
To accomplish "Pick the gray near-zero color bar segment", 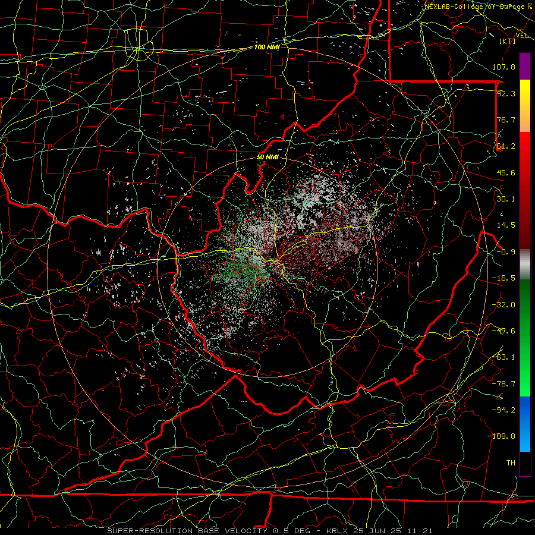I will point(525,264).
